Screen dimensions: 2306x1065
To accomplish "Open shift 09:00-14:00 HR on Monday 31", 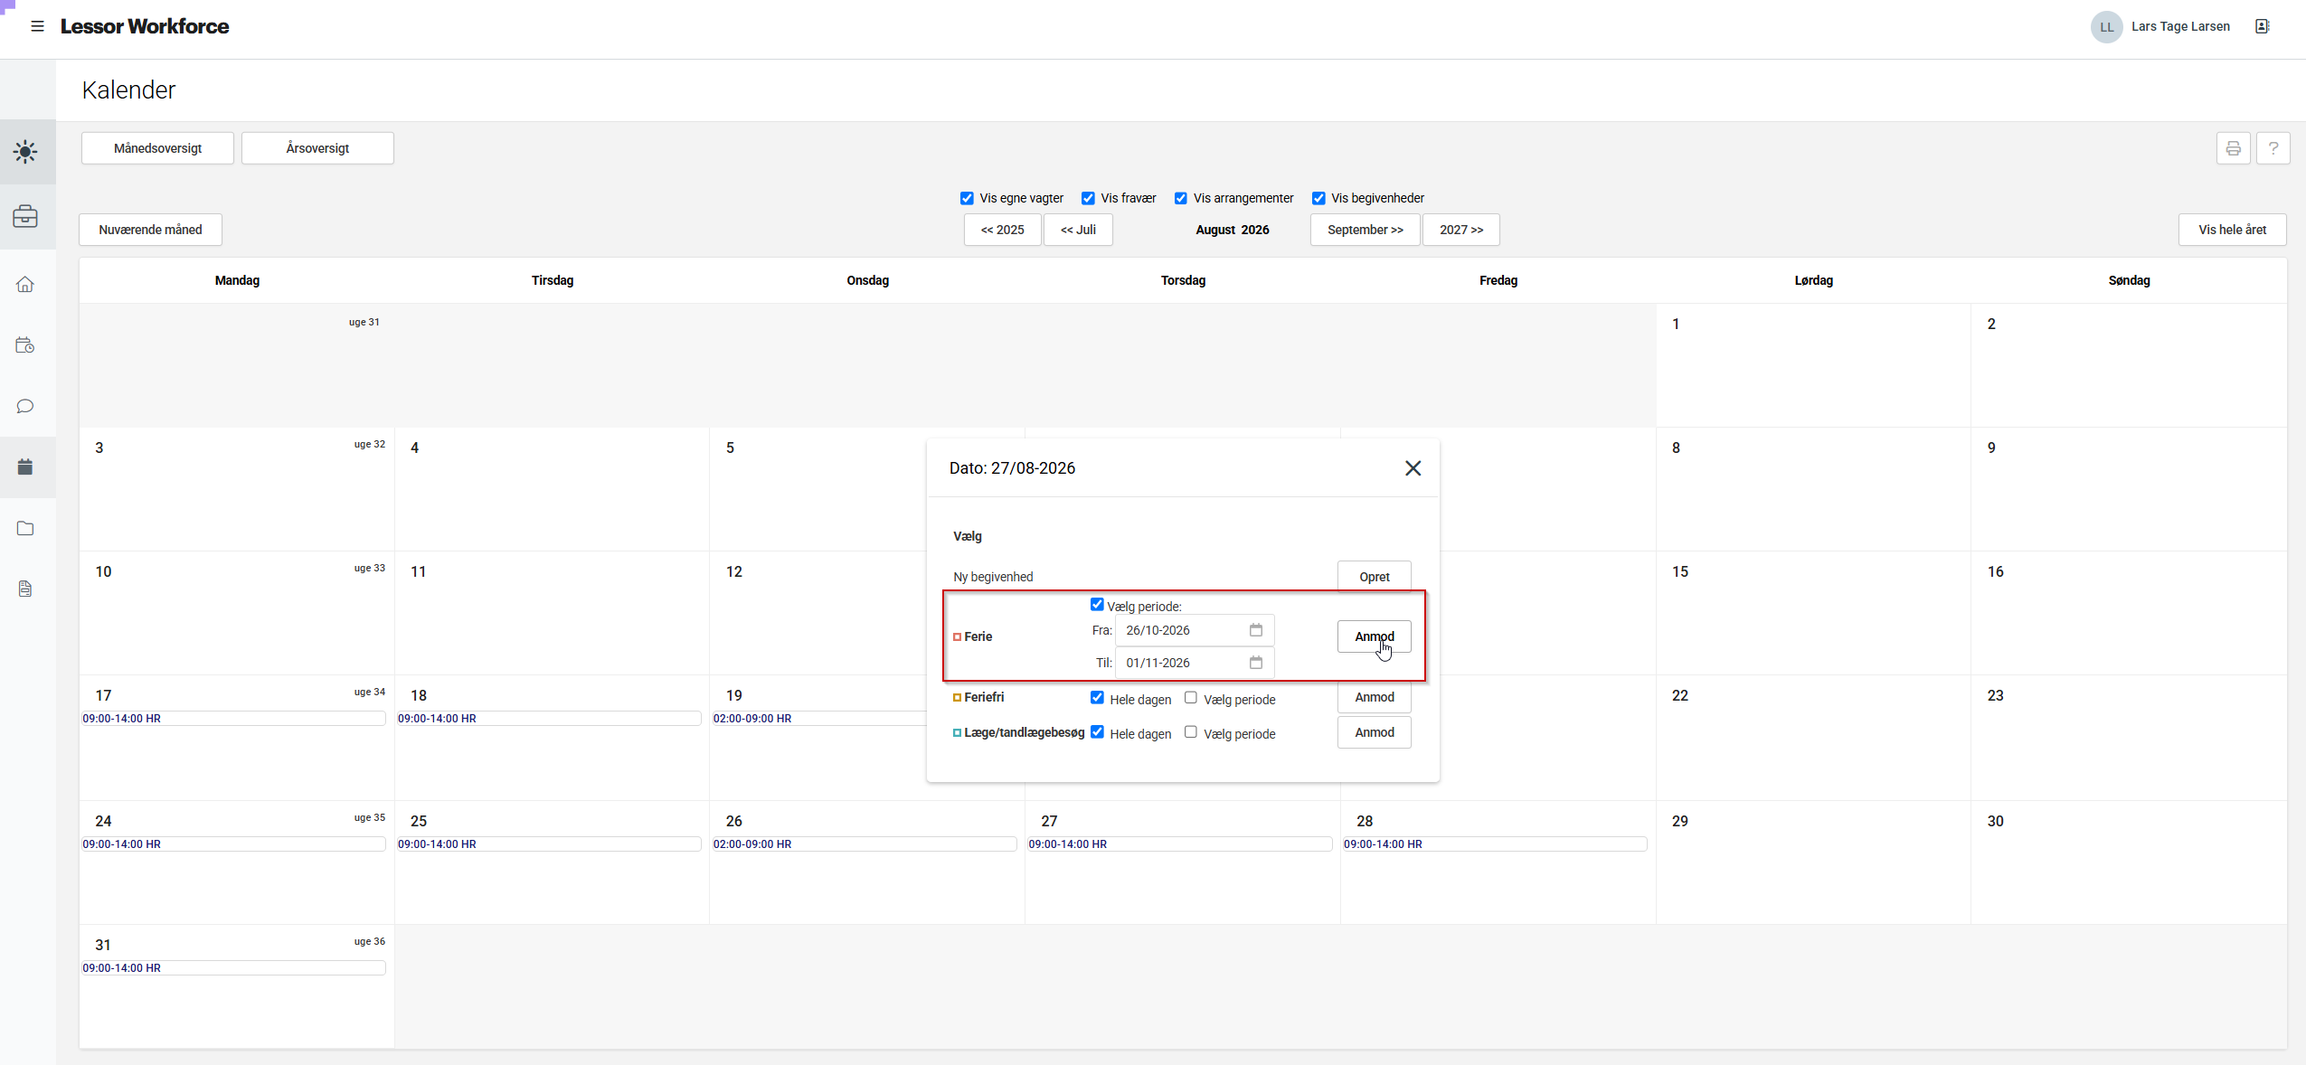I will [233, 968].
